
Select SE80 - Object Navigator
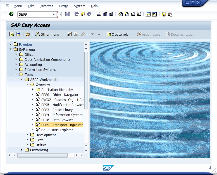[60, 95]
